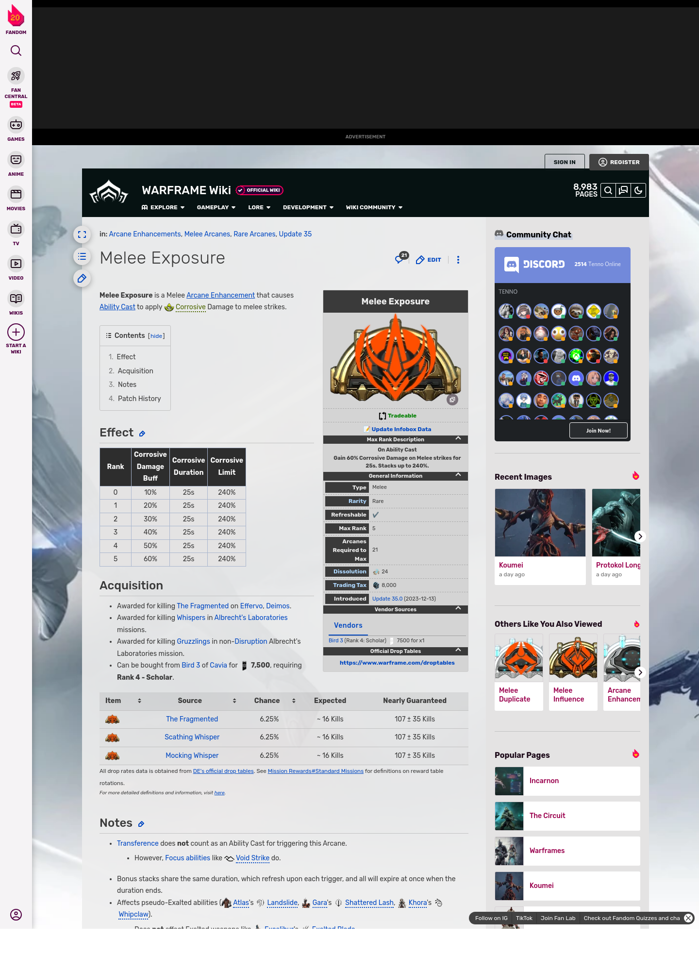The image size is (699, 971).
Task: Jump to Patch History in contents
Action: click(139, 399)
